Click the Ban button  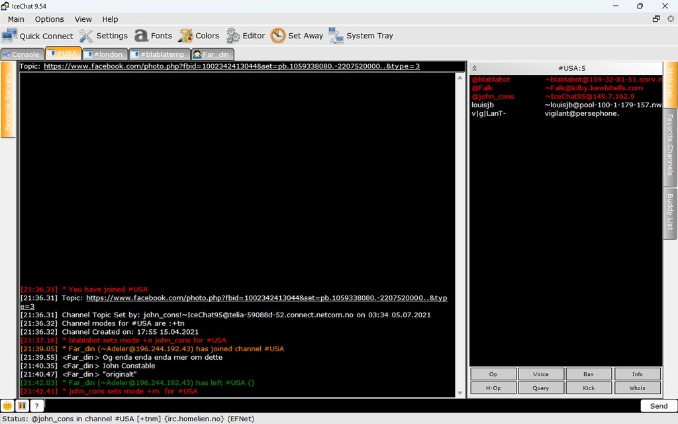(x=589, y=374)
